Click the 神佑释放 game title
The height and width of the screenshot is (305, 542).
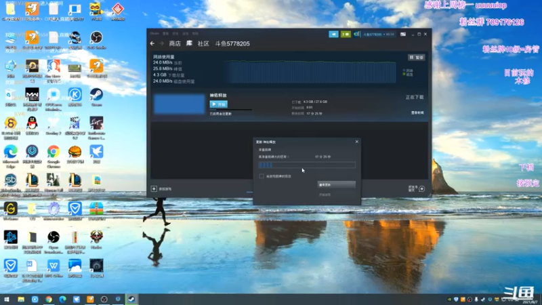[218, 95]
